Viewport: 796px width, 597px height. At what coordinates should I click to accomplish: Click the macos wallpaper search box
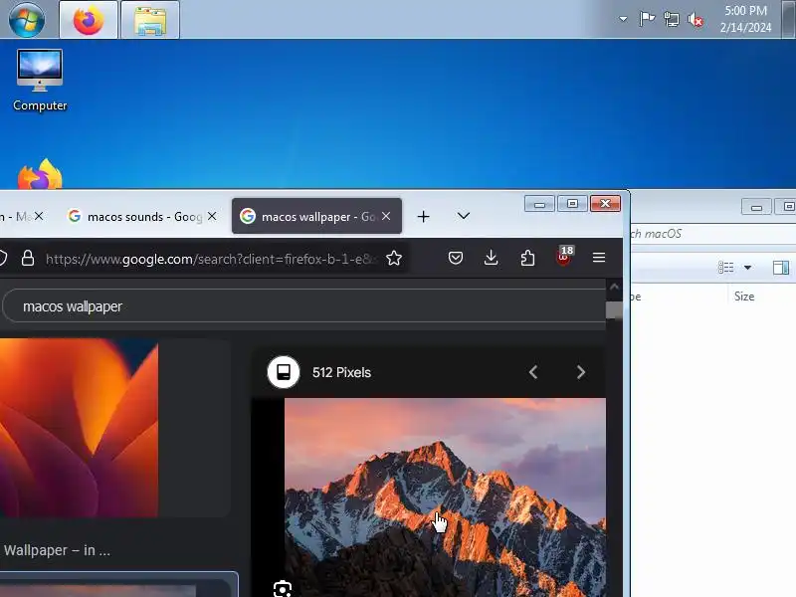coord(304,306)
